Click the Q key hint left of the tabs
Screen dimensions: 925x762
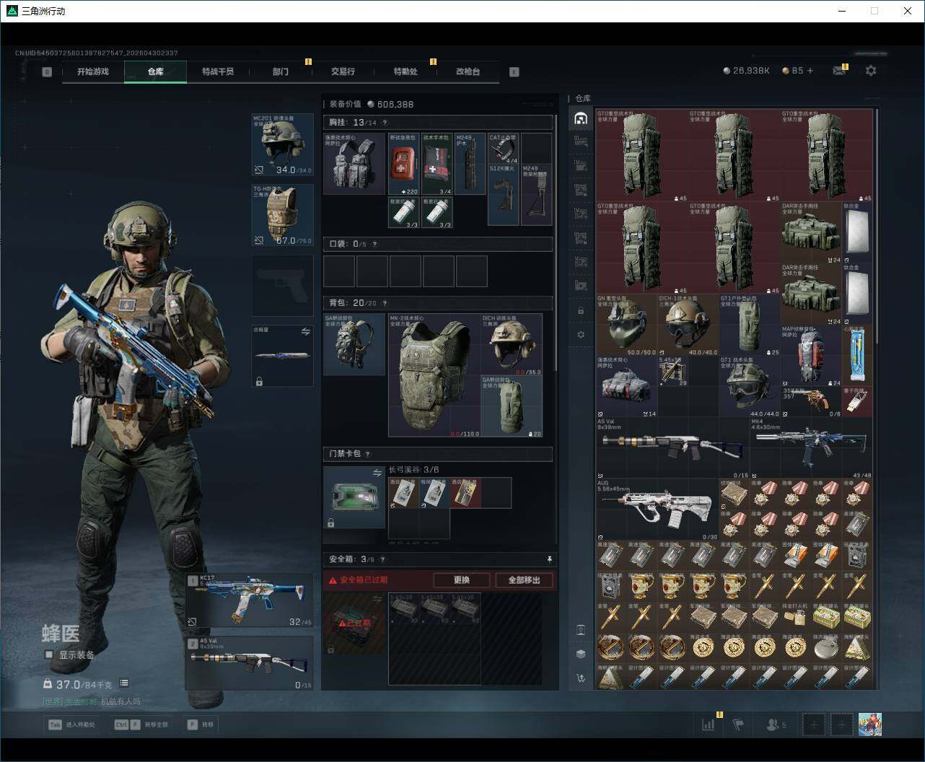point(47,71)
